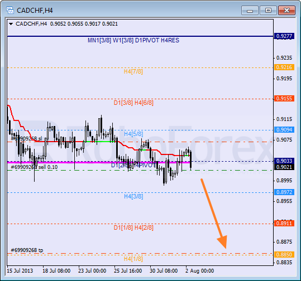Select the D1[3/8] H4[6/8] level label
This screenshot has height=281, width=301.
click(133, 103)
